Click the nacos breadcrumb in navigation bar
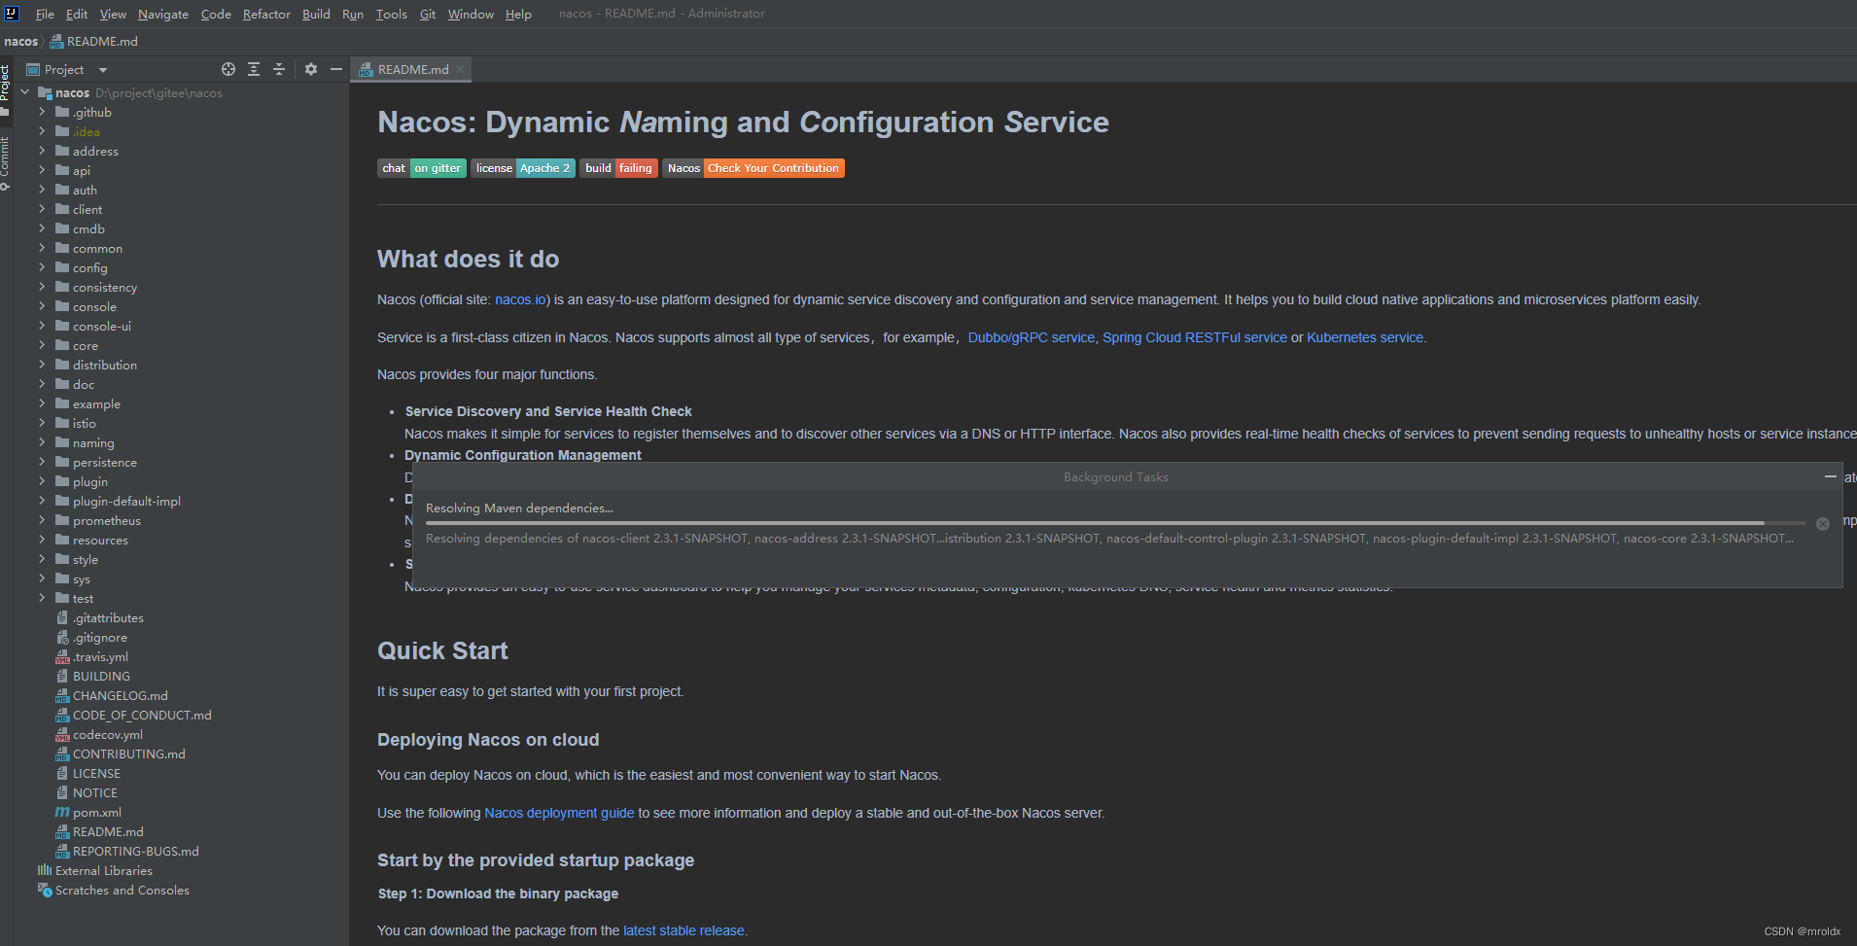This screenshot has width=1857, height=946. tap(20, 41)
